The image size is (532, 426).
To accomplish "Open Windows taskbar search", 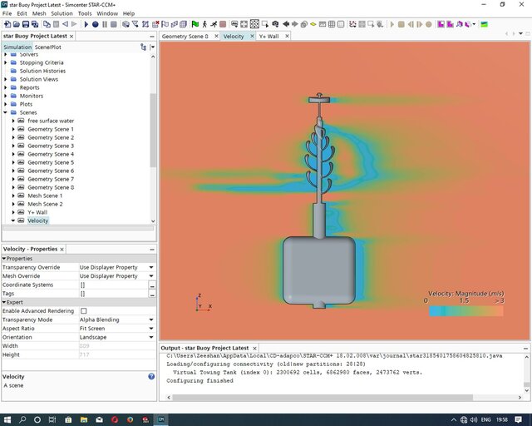I will 22,419.
